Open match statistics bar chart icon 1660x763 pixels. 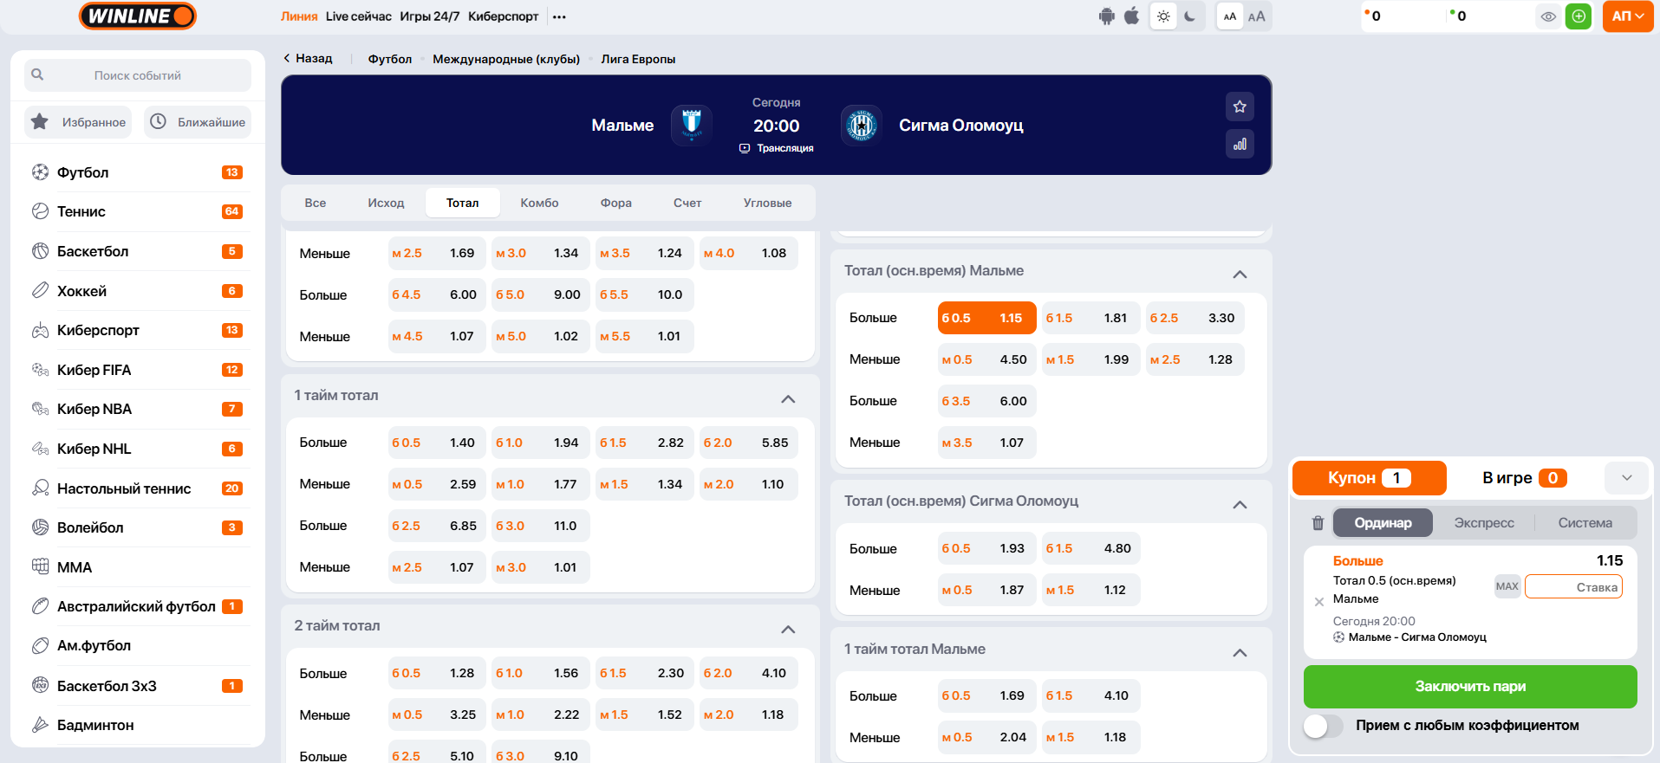1240,144
